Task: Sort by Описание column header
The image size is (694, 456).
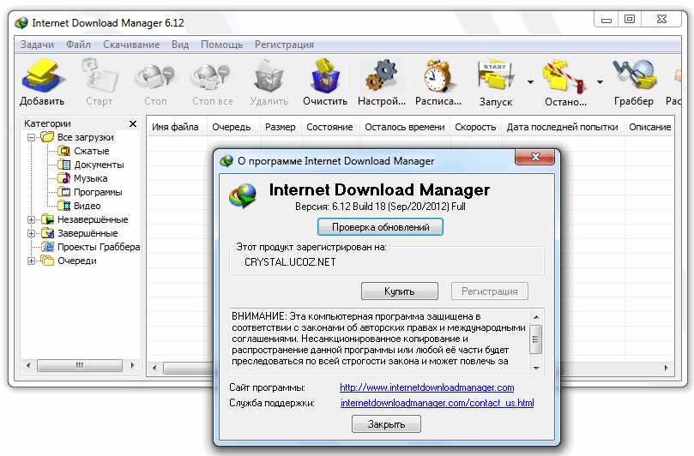Action: (649, 127)
